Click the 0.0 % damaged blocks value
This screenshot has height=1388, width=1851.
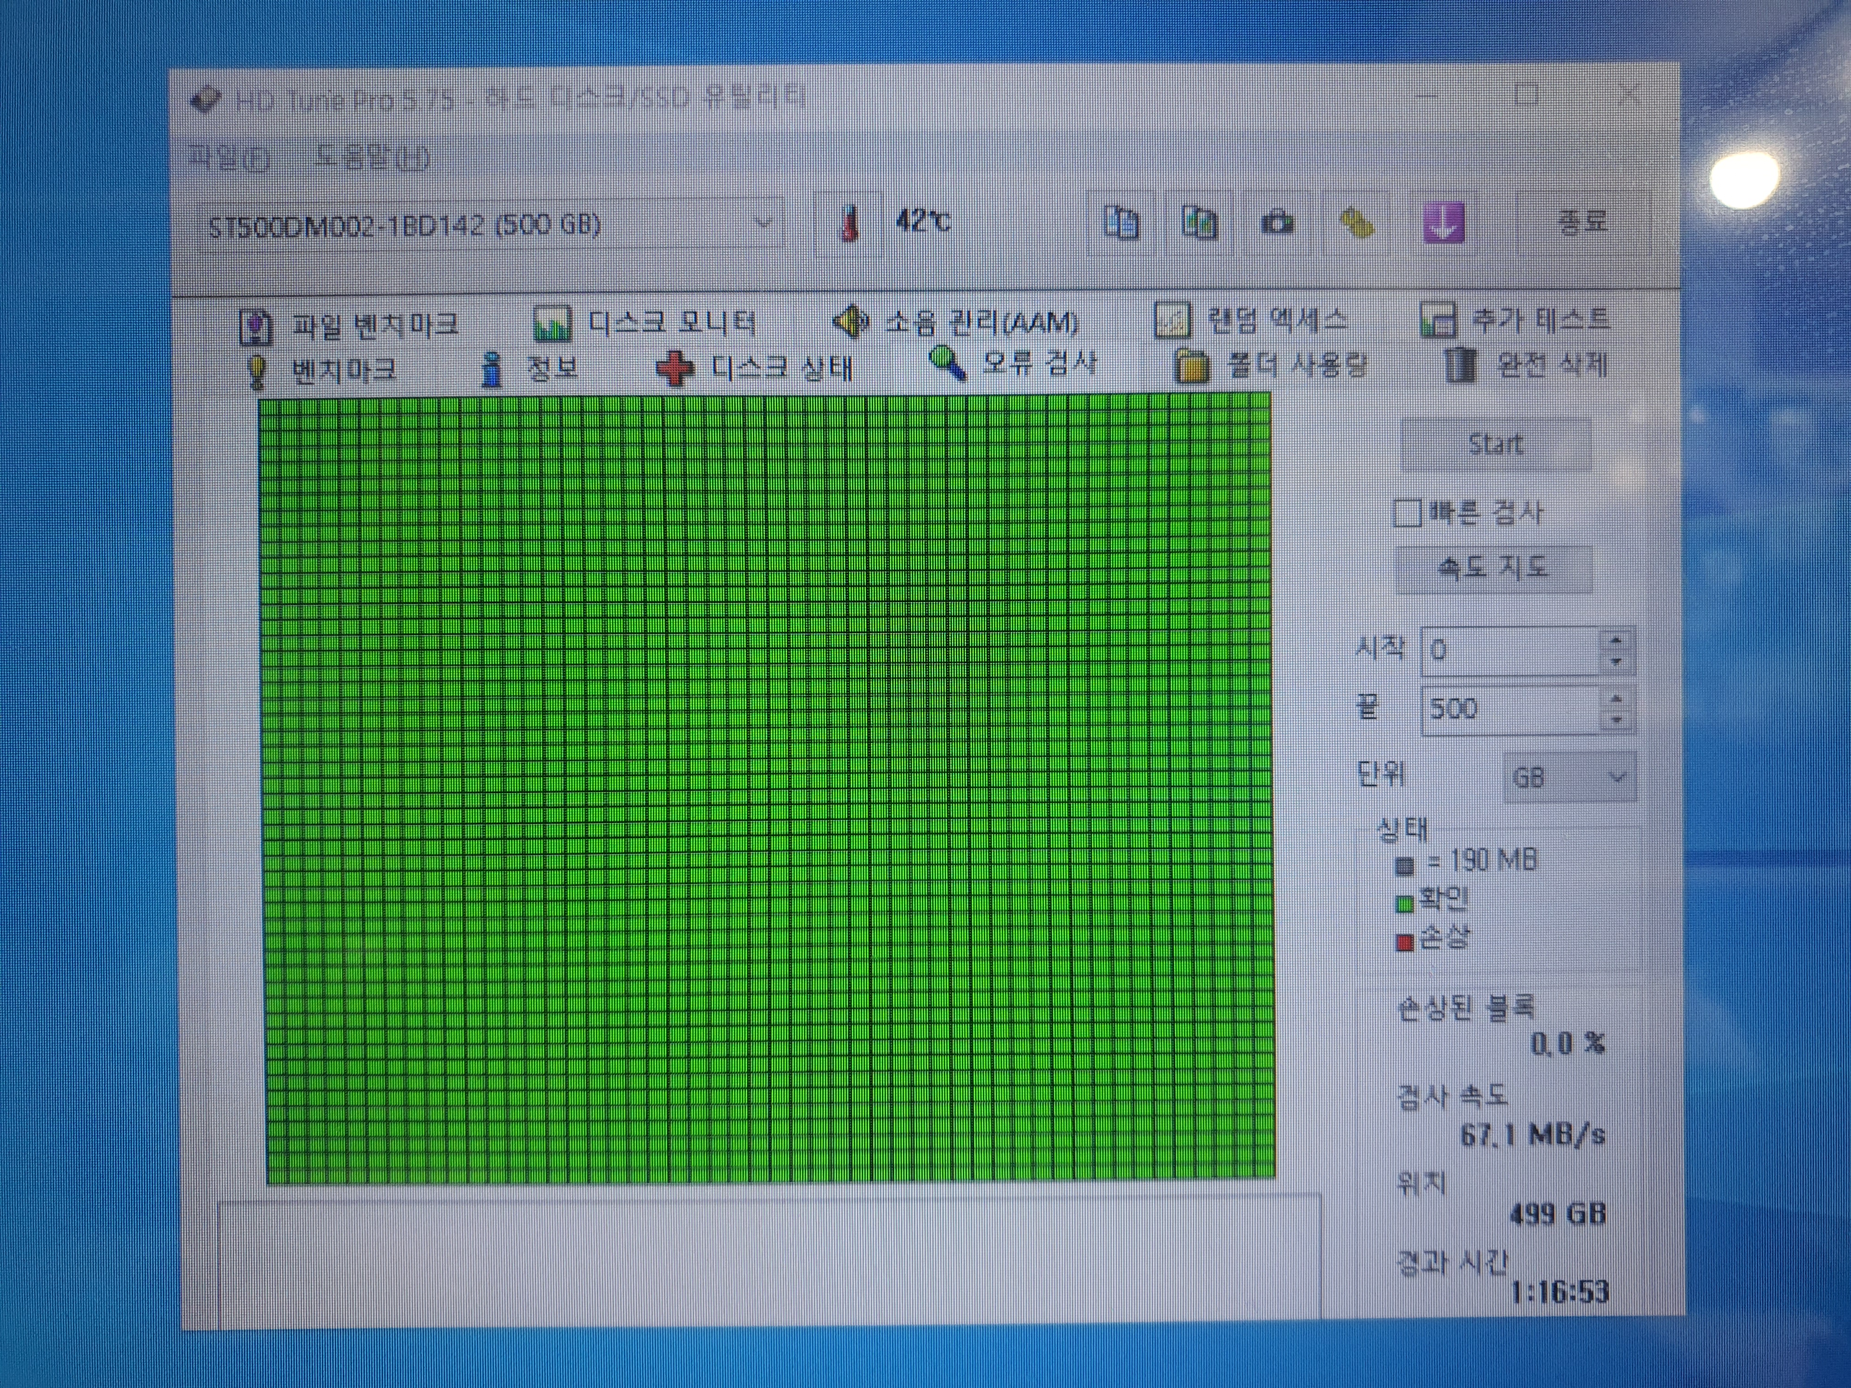coord(1567,1043)
